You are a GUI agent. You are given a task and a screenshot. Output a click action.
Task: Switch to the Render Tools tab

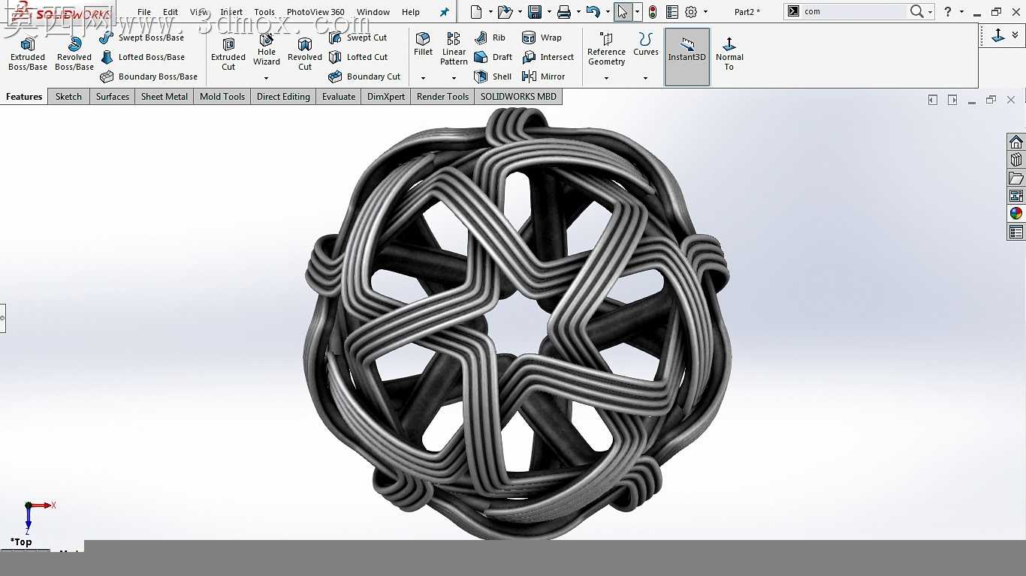442,97
